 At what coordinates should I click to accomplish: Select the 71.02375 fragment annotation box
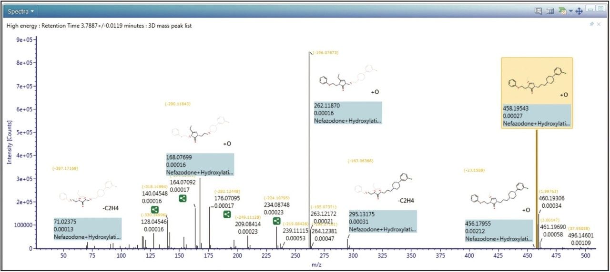pos(87,229)
